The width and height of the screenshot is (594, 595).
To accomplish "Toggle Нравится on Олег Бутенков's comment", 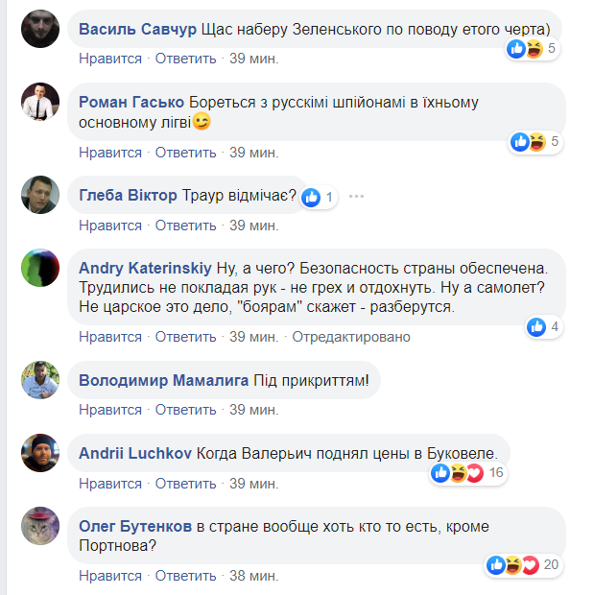I will pyautogui.click(x=110, y=576).
